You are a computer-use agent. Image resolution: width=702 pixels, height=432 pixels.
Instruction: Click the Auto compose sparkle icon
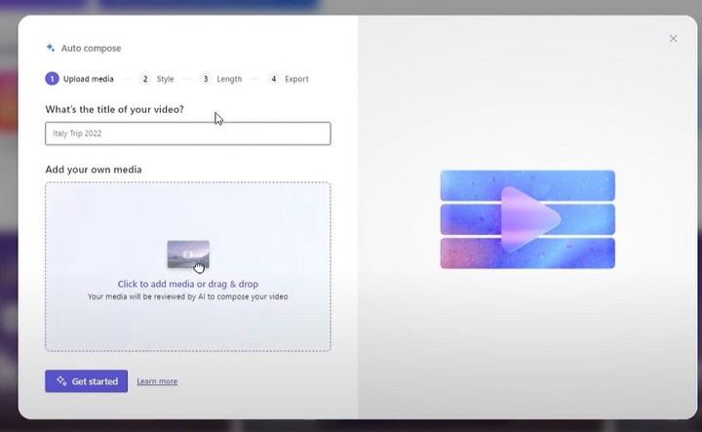tap(50, 48)
